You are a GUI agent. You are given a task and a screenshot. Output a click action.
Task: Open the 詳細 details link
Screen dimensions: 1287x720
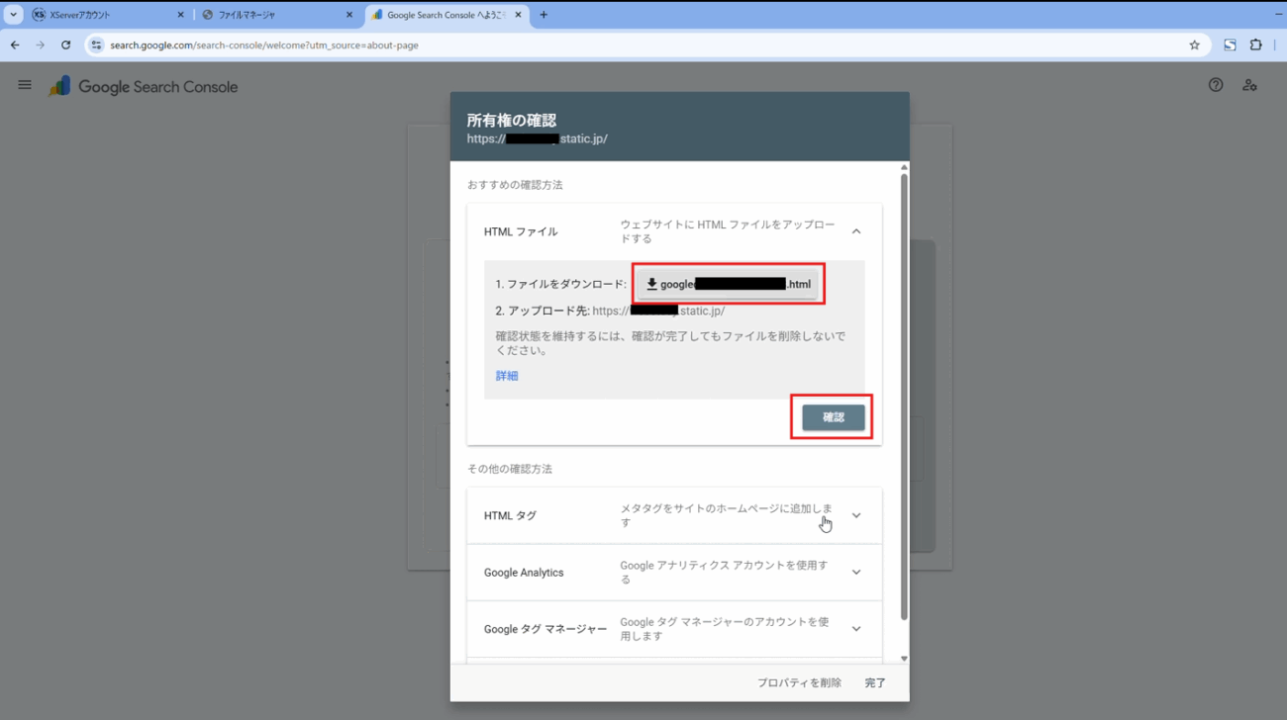507,376
